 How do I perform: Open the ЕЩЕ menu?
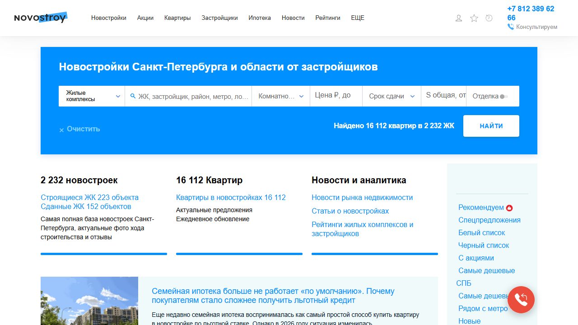[x=358, y=18]
